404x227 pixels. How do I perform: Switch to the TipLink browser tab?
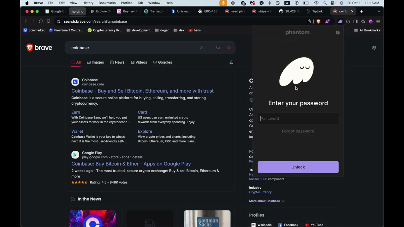(x=315, y=11)
